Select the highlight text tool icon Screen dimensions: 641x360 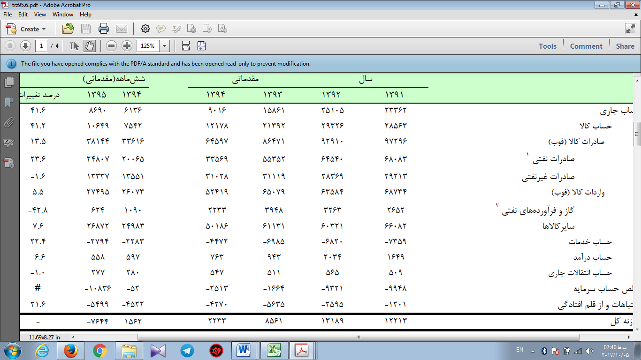click(176, 29)
